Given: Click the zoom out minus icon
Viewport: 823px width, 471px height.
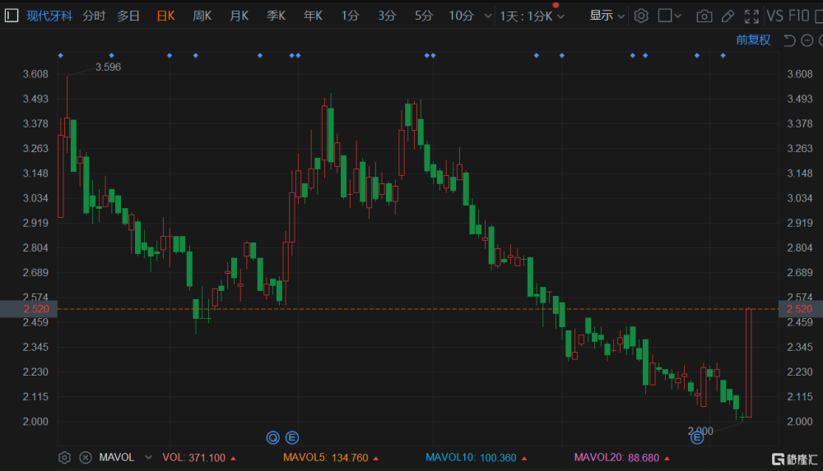Looking at the screenshot, I should pos(807,40).
